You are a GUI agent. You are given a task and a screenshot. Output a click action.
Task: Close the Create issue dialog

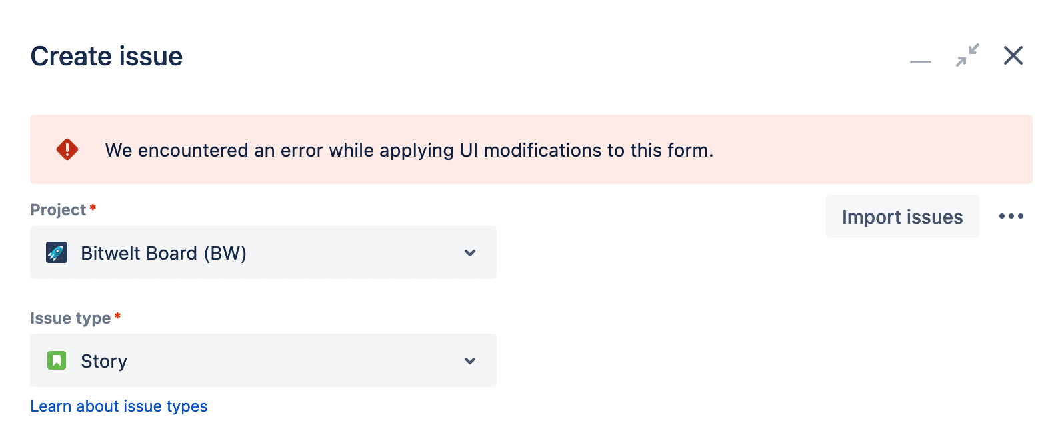point(1013,55)
